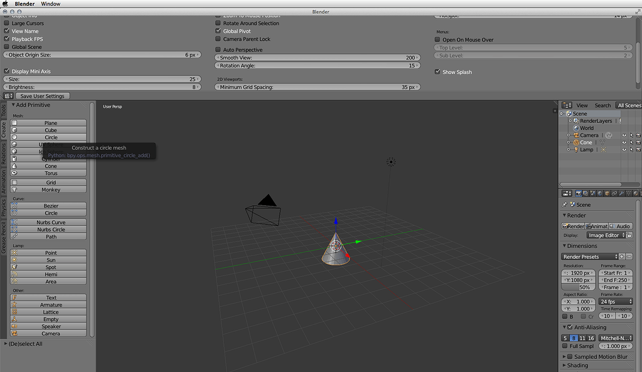The height and width of the screenshot is (372, 642).
Task: Click the Grid mesh icon
Action: (14, 183)
